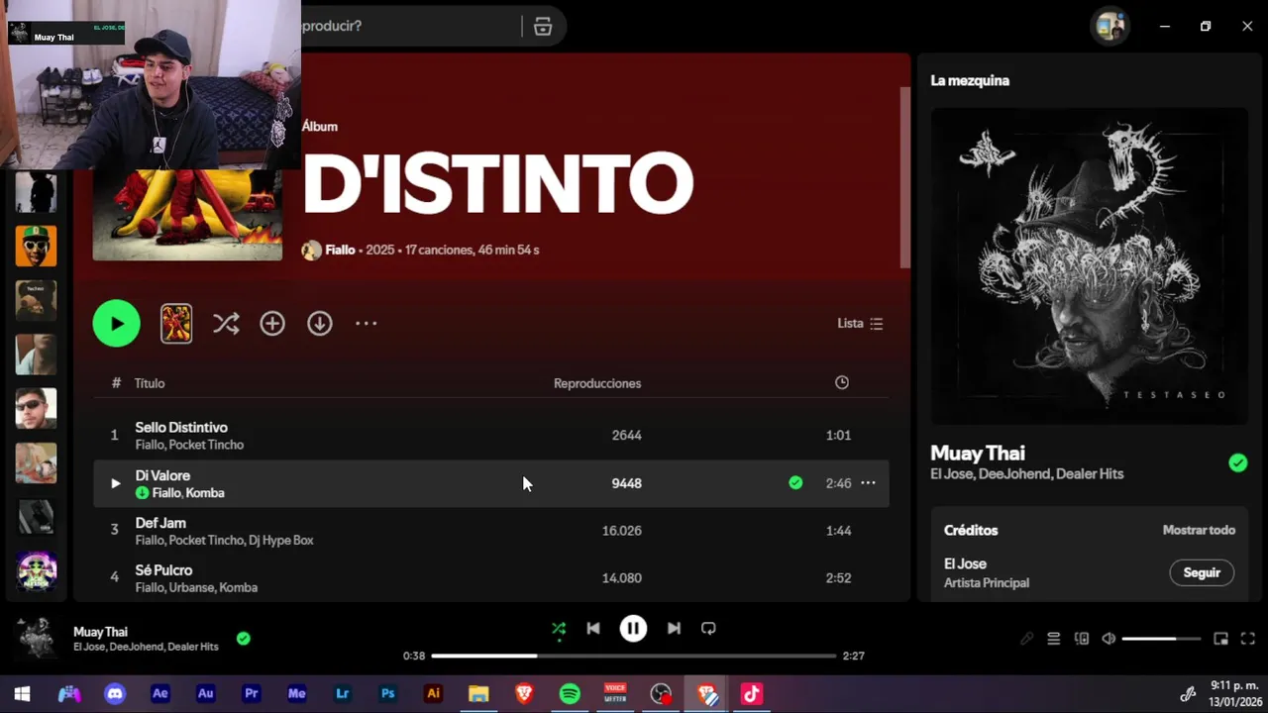Viewport: 1268px width, 713px height.
Task: Click the duration clock column header
Action: point(841,382)
